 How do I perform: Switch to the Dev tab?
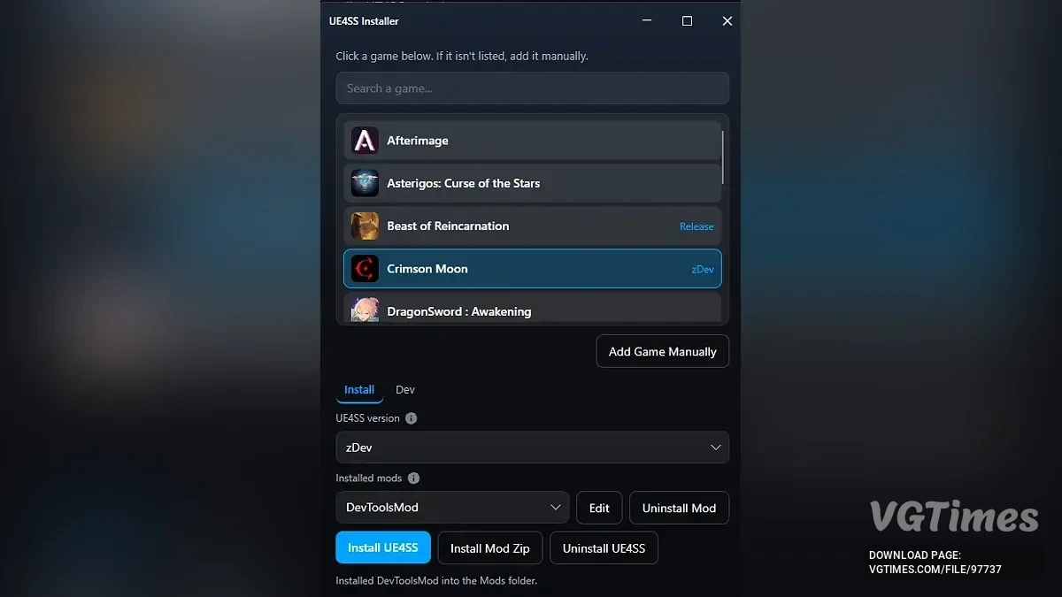click(x=405, y=390)
